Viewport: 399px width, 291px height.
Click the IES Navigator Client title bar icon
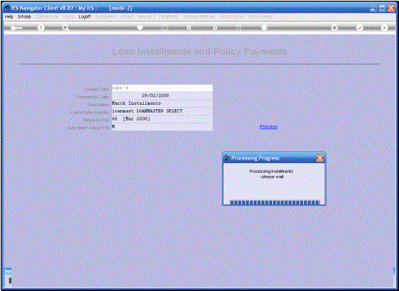7,8
